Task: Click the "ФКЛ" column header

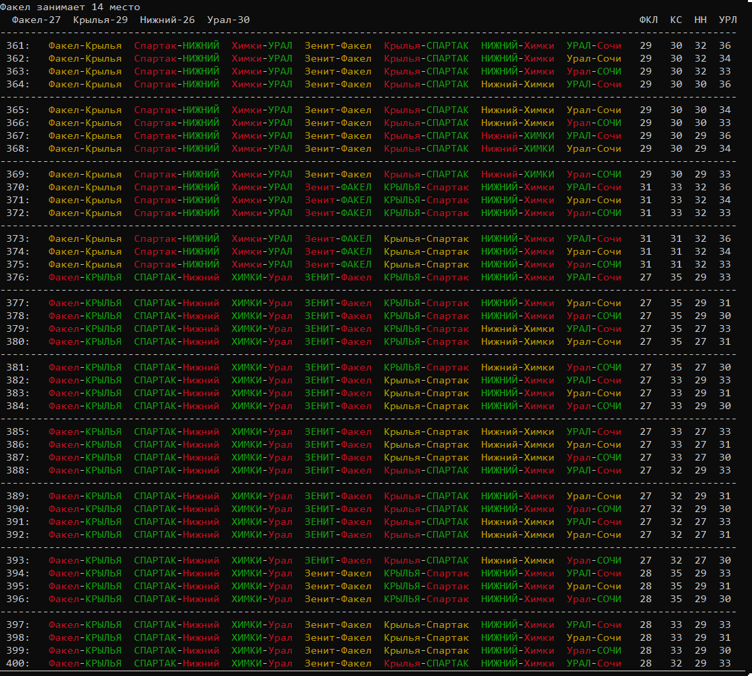Action: pyautogui.click(x=648, y=20)
